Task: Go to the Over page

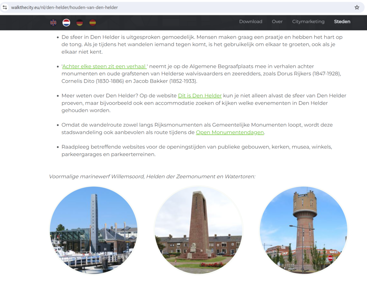Action: tap(277, 21)
